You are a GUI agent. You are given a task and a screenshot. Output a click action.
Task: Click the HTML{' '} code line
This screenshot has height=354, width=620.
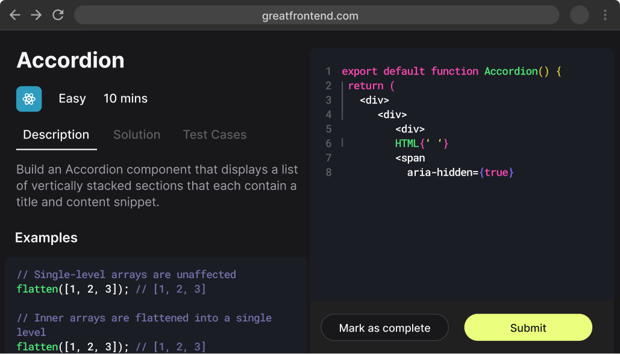[x=422, y=143]
